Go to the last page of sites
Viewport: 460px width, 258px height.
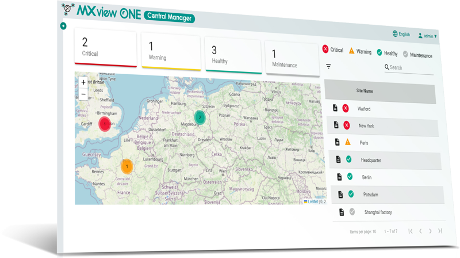coord(440,231)
